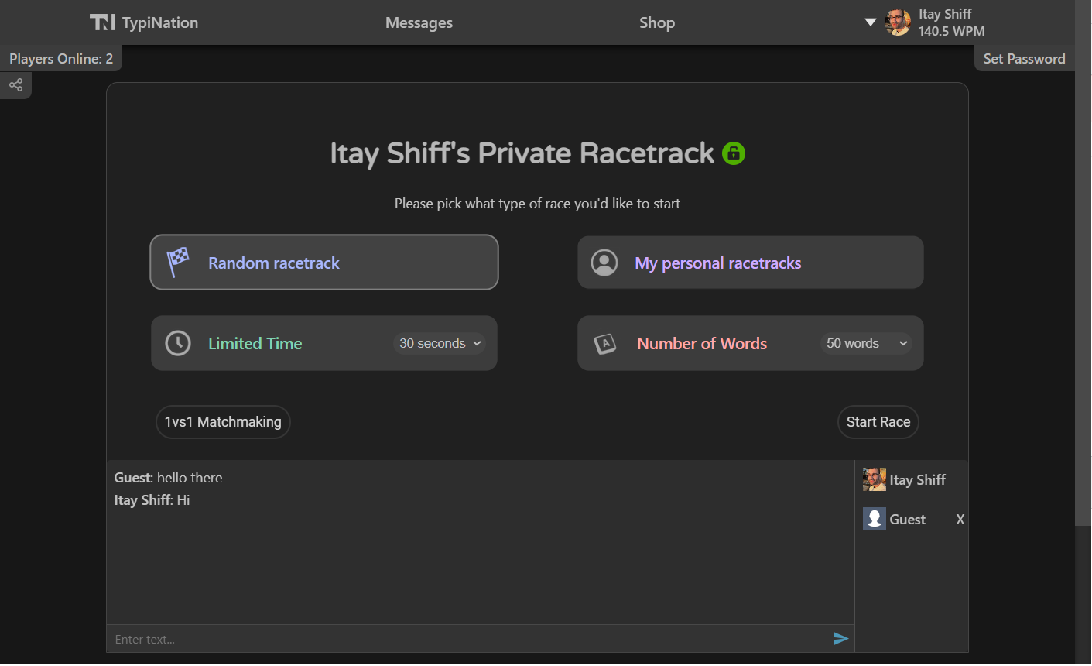Open the Messages menu item

[419, 22]
